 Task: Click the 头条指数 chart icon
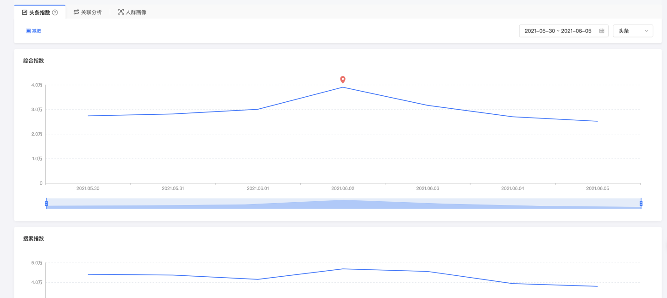click(x=25, y=12)
